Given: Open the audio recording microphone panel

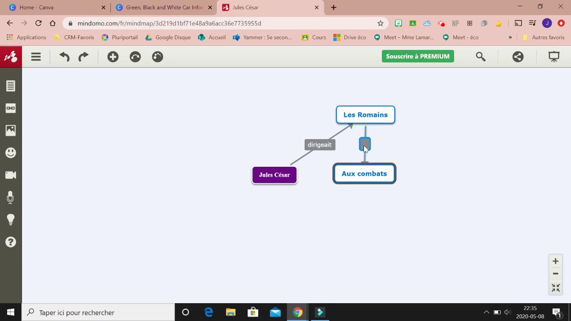Looking at the screenshot, I should tap(11, 198).
